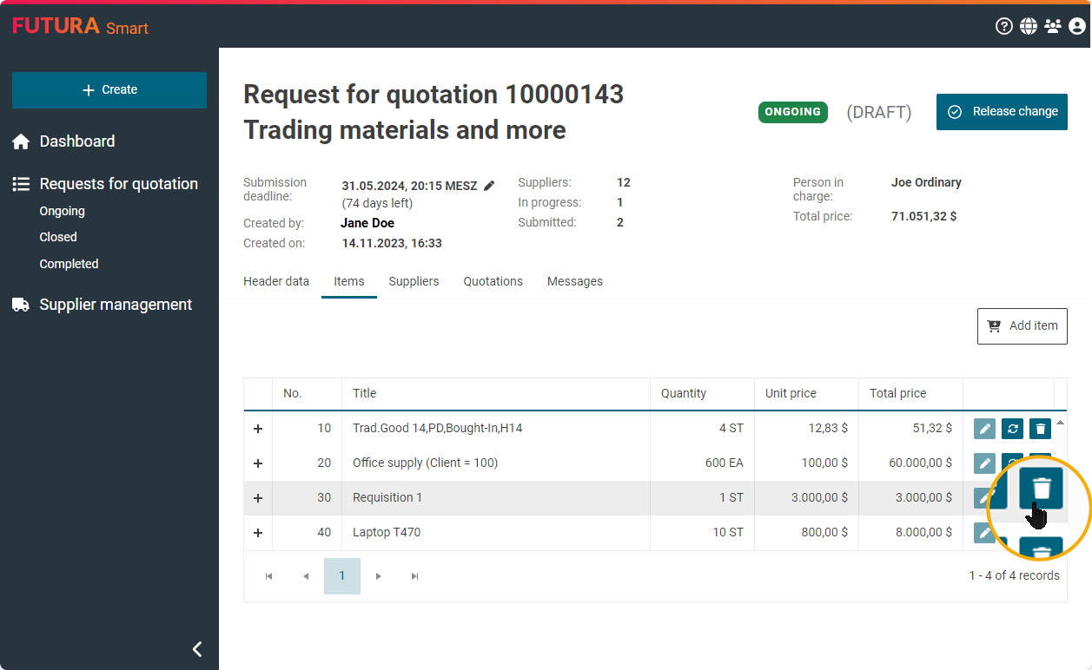
Task: Select page 1 in pagination
Action: click(x=342, y=576)
